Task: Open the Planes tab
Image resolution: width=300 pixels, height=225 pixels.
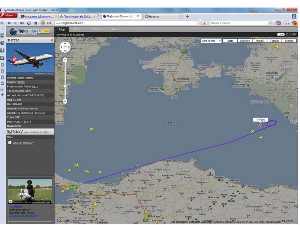Action: (78, 30)
